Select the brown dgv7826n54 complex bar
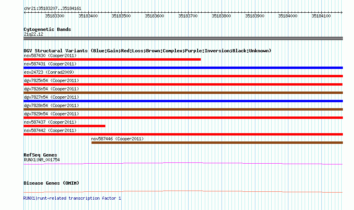 183,93
